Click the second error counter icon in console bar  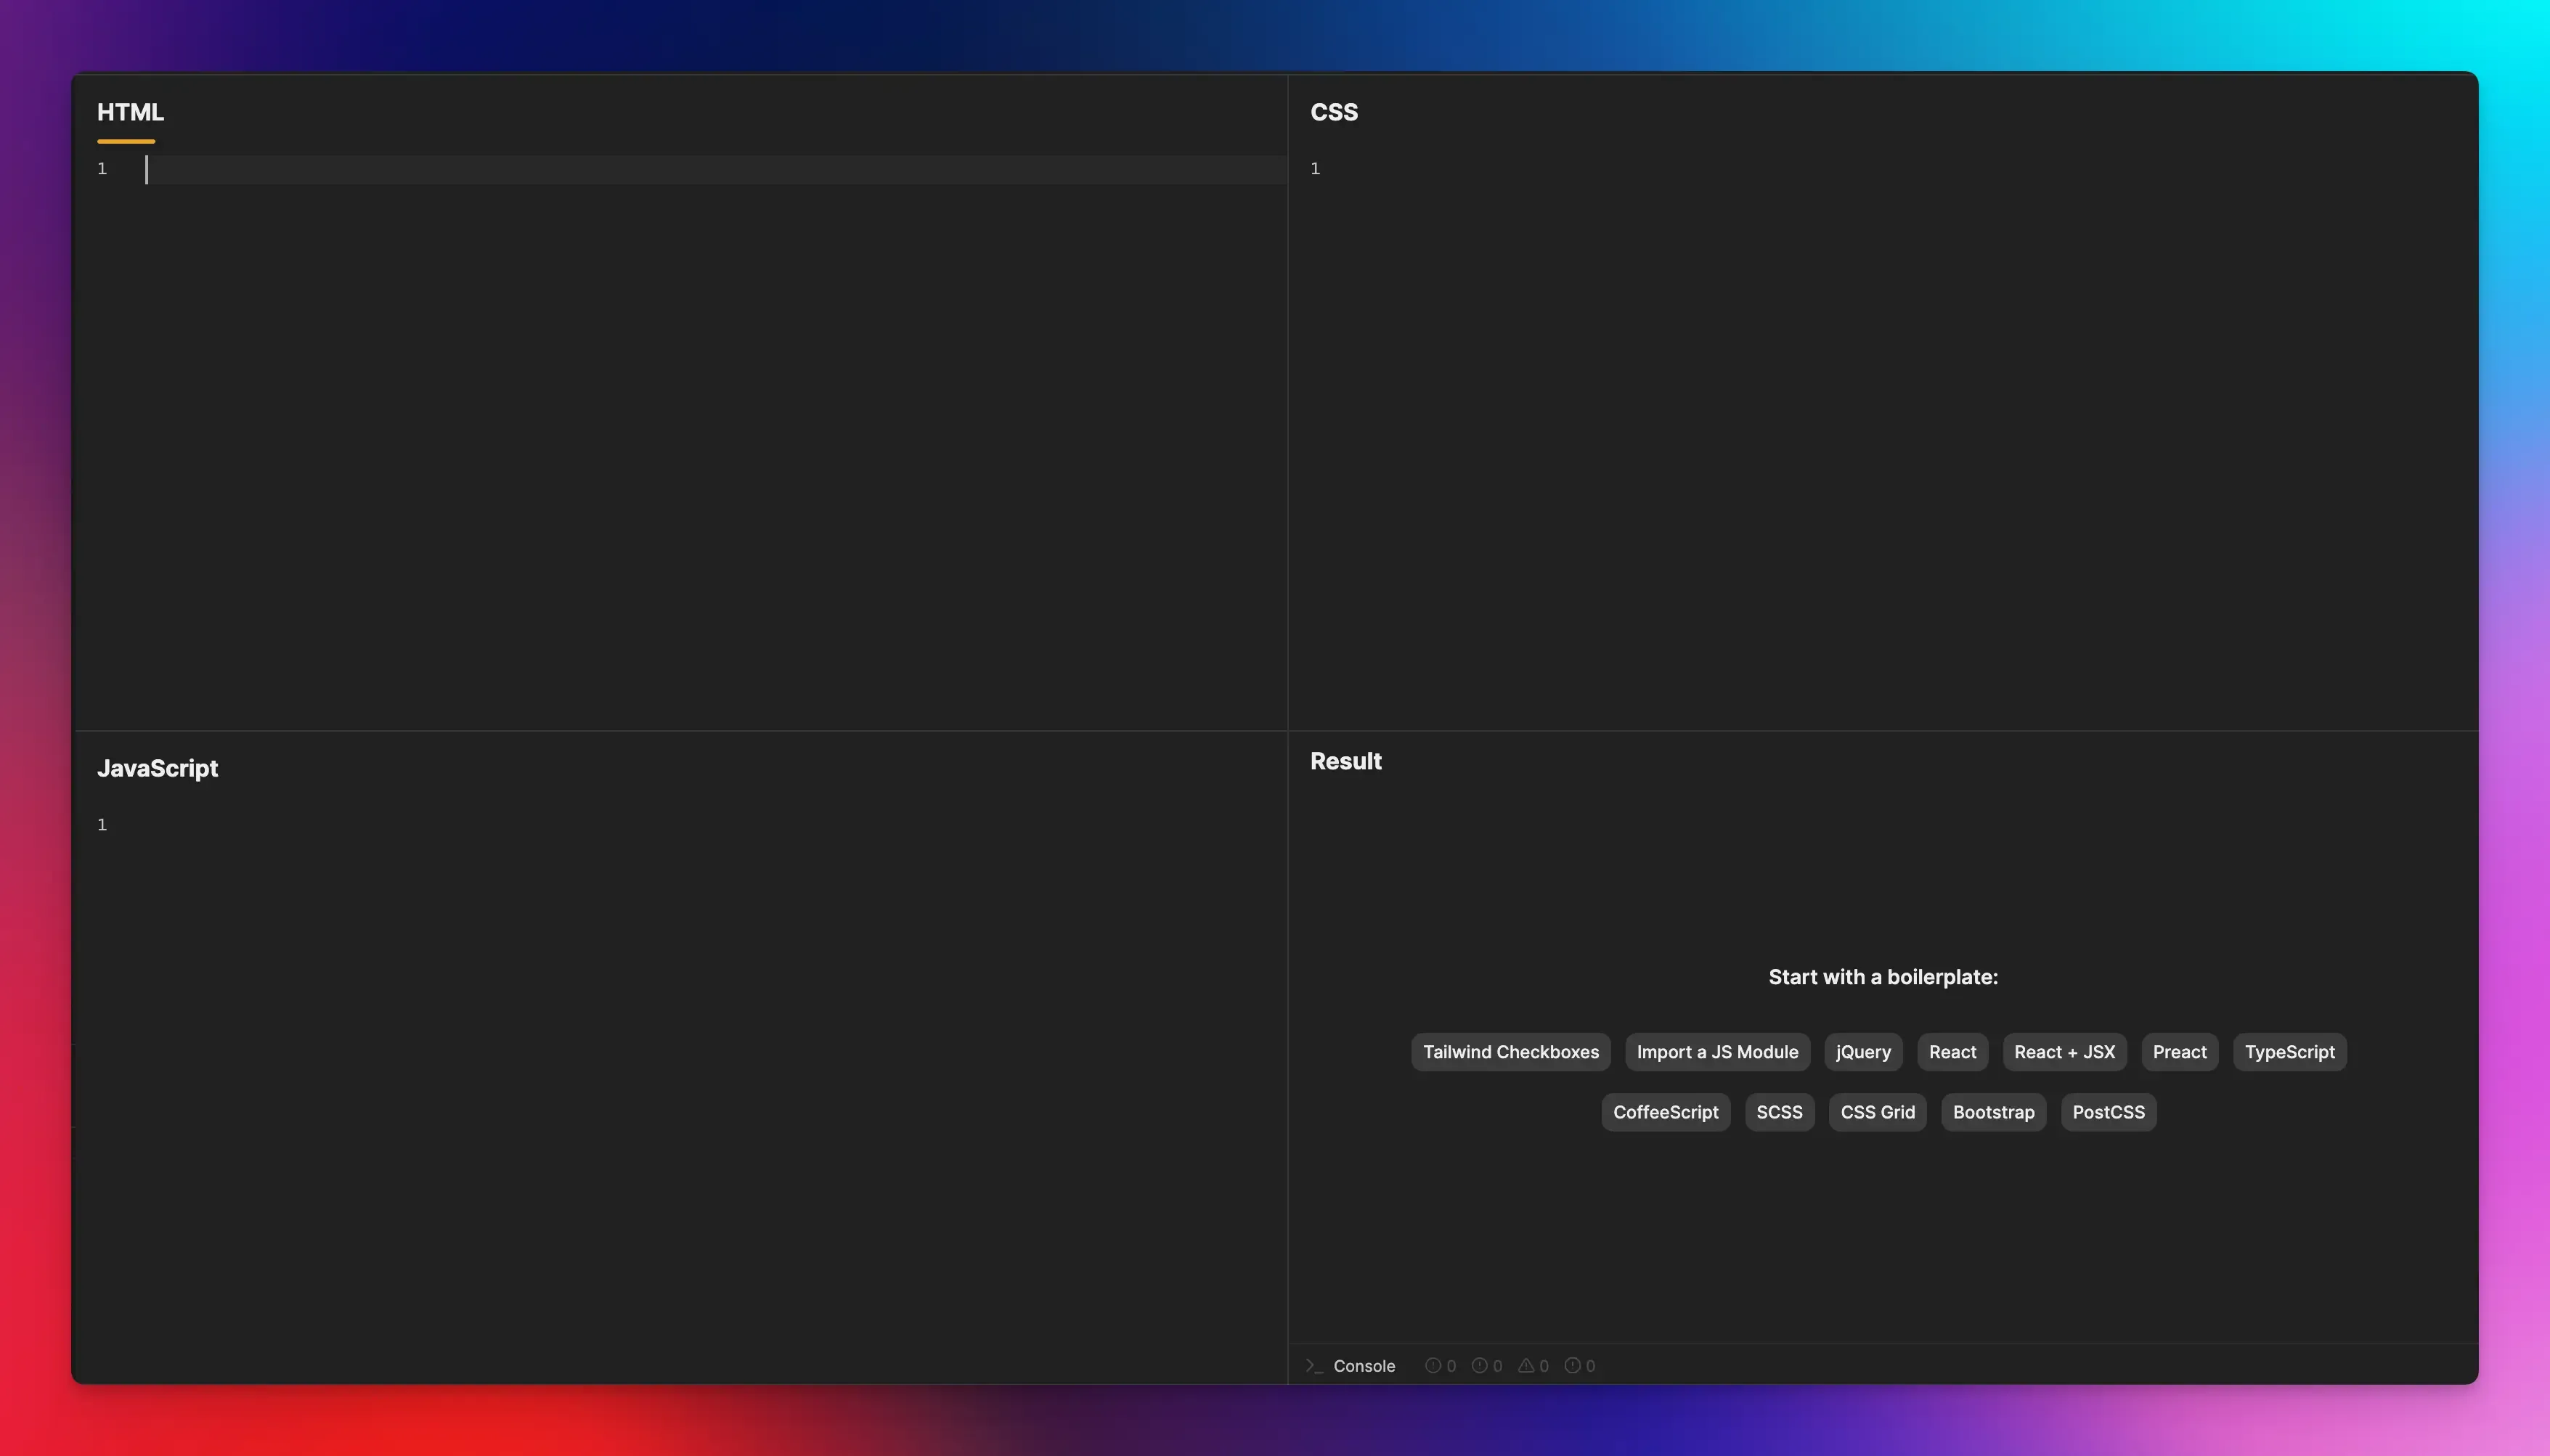[1478, 1365]
